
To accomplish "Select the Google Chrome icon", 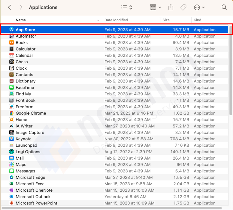I will pyautogui.click(x=12, y=113).
